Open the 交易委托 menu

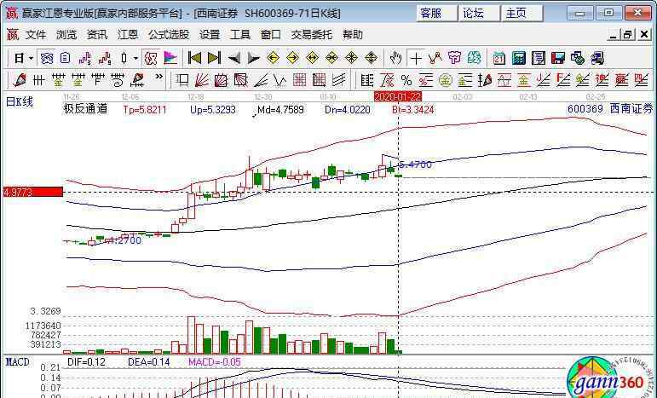(x=312, y=35)
